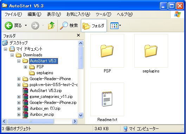The width and height of the screenshot is (186, 134).
Task: Expand the PSP folder in tree
Action: (x=25, y=67)
